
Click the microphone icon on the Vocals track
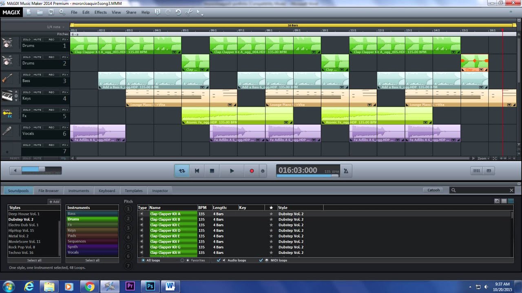(7, 131)
